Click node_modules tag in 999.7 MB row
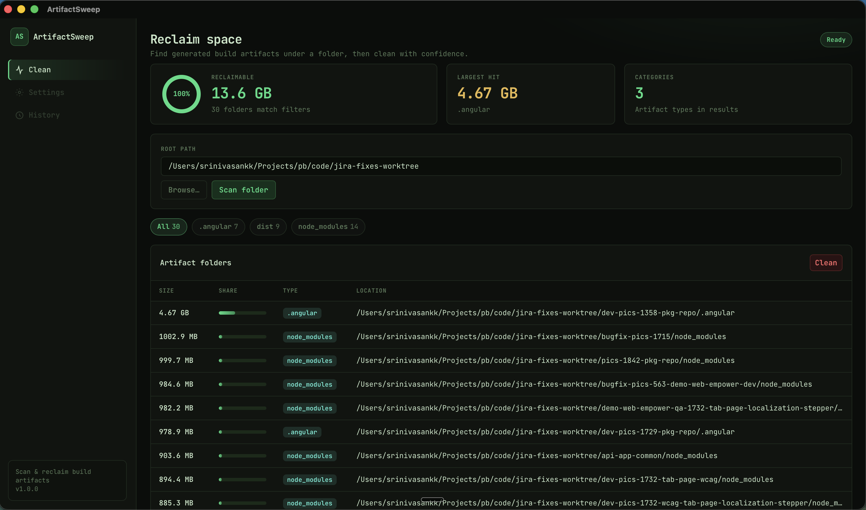 tap(310, 361)
